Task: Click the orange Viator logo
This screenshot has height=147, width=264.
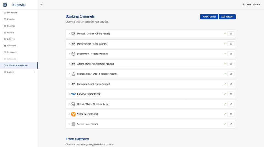Action: [x=73, y=114]
